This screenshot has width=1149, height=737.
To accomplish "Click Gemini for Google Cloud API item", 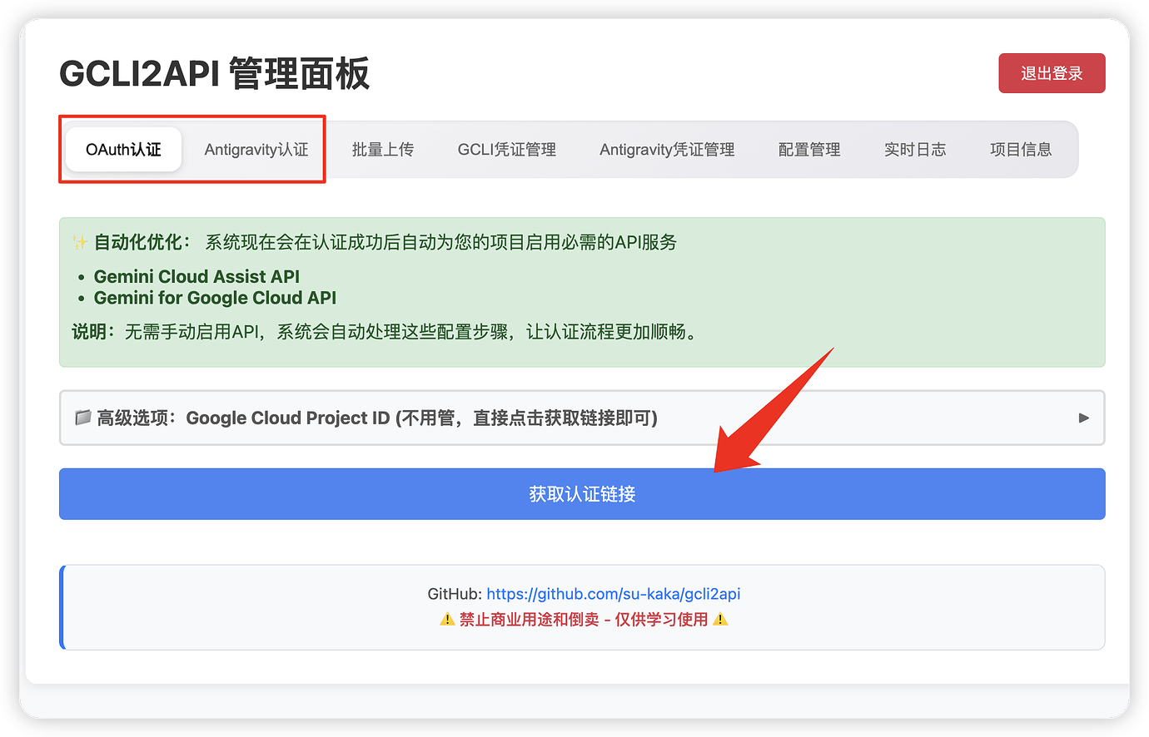I will pyautogui.click(x=215, y=298).
